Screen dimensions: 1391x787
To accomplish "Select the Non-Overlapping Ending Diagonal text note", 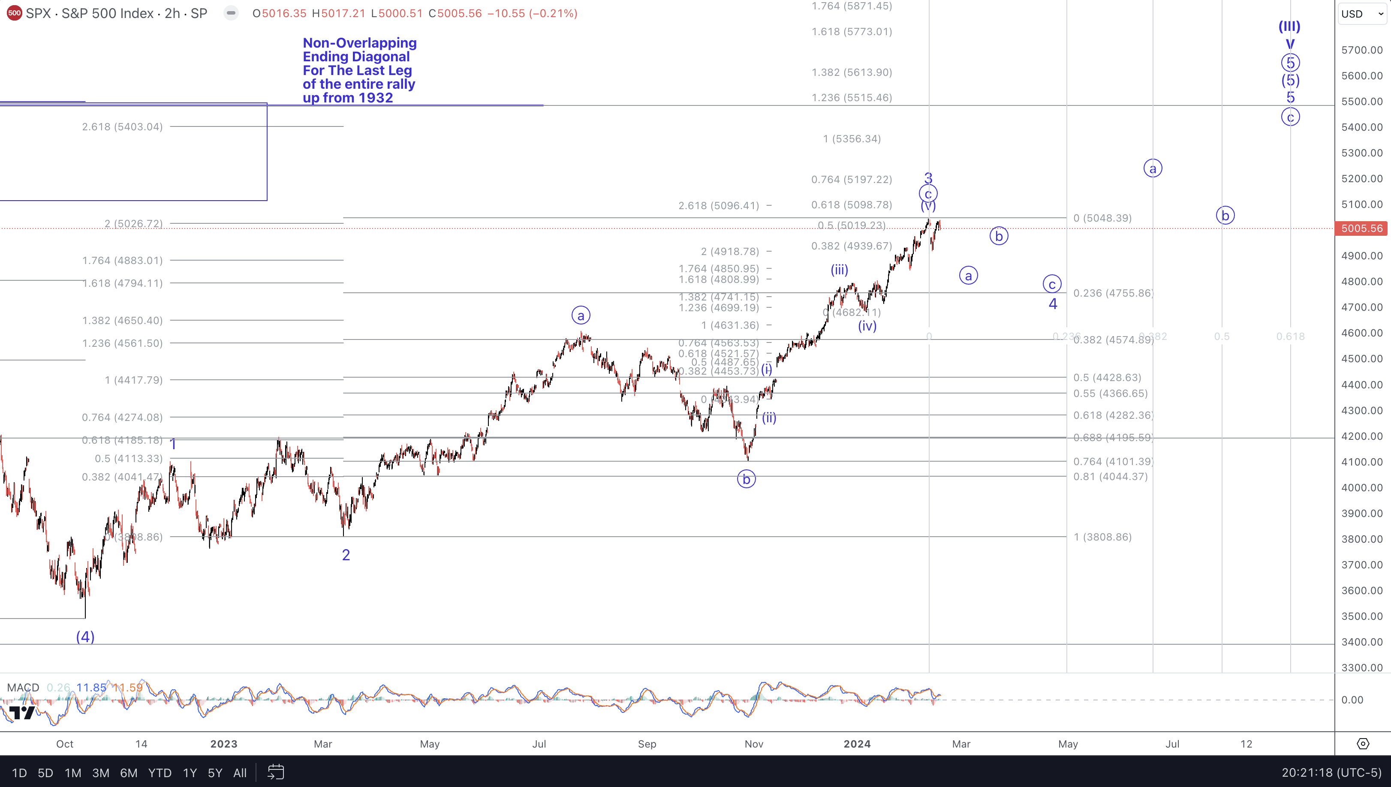I will click(x=359, y=70).
